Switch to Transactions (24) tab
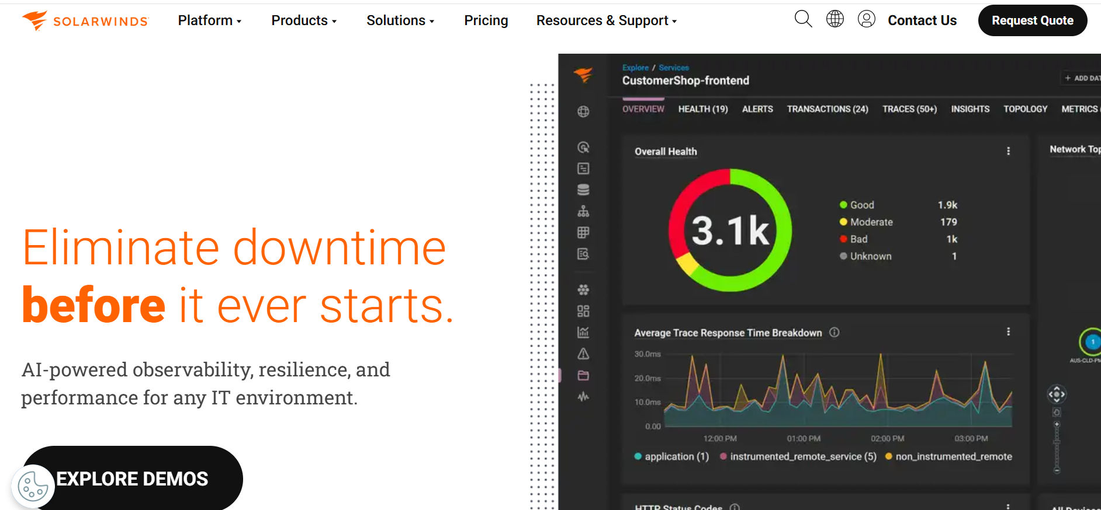Screen dimensions: 1101x510 pyautogui.click(x=828, y=109)
